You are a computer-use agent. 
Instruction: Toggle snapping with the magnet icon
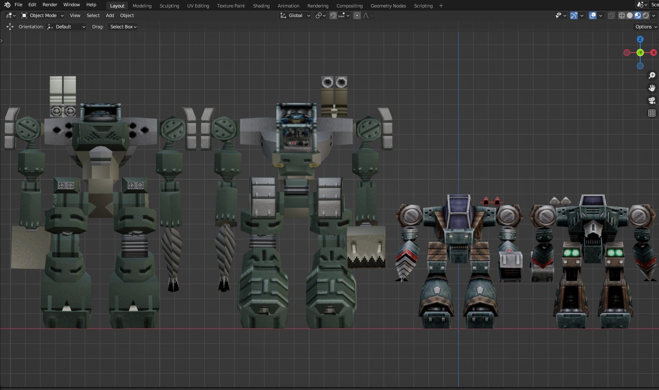333,15
